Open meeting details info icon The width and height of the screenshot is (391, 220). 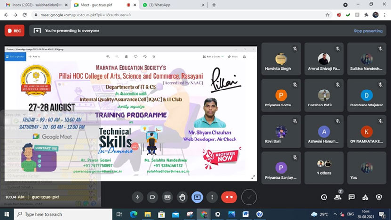324,197
